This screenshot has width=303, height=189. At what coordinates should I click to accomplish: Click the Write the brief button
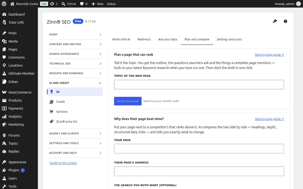click(128, 101)
